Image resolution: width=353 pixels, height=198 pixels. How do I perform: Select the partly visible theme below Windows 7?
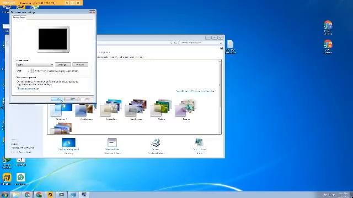tap(61, 128)
